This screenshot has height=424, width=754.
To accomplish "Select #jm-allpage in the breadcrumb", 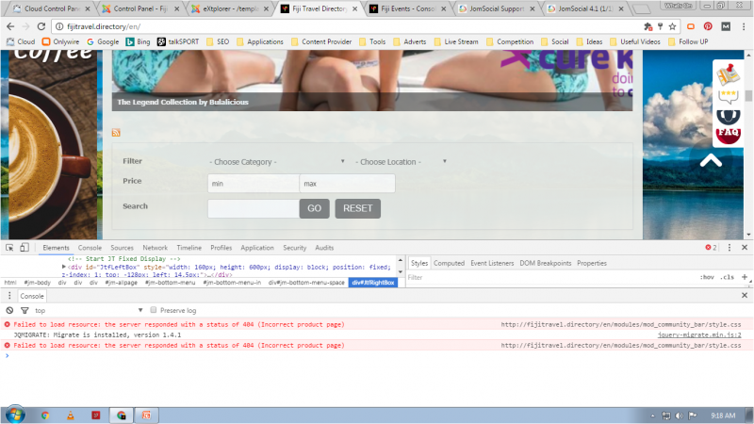I will tap(122, 282).
